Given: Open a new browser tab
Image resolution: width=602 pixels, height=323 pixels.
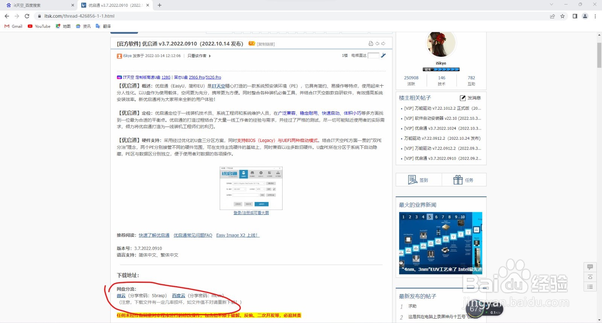Looking at the screenshot, I should pyautogui.click(x=160, y=5).
